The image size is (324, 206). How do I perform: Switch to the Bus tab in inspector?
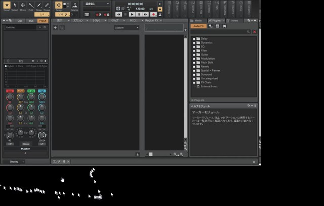pos(31,21)
